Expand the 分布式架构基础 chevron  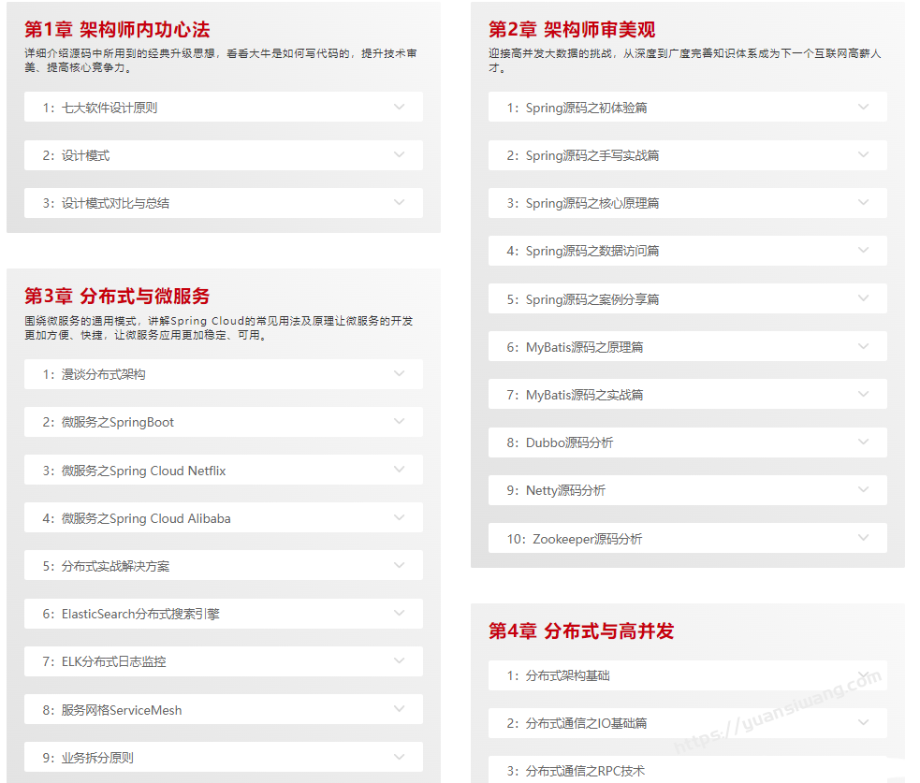[863, 674]
